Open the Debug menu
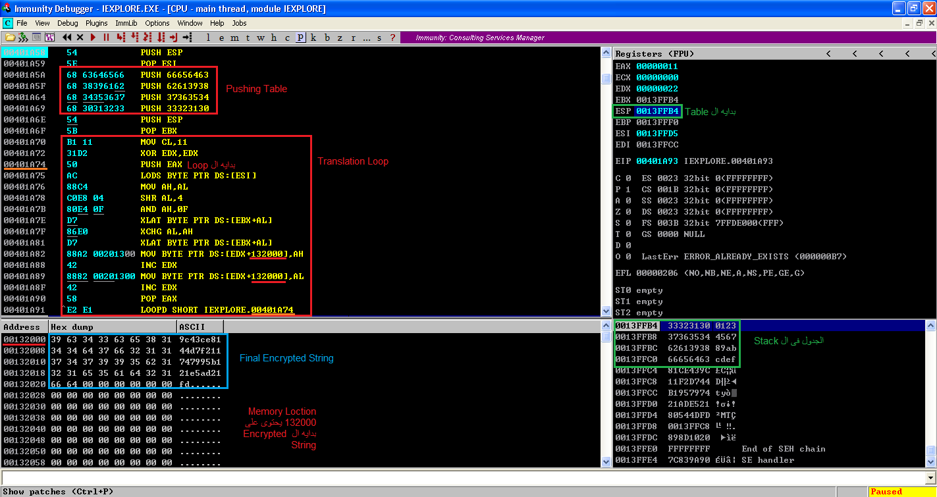 click(x=67, y=23)
